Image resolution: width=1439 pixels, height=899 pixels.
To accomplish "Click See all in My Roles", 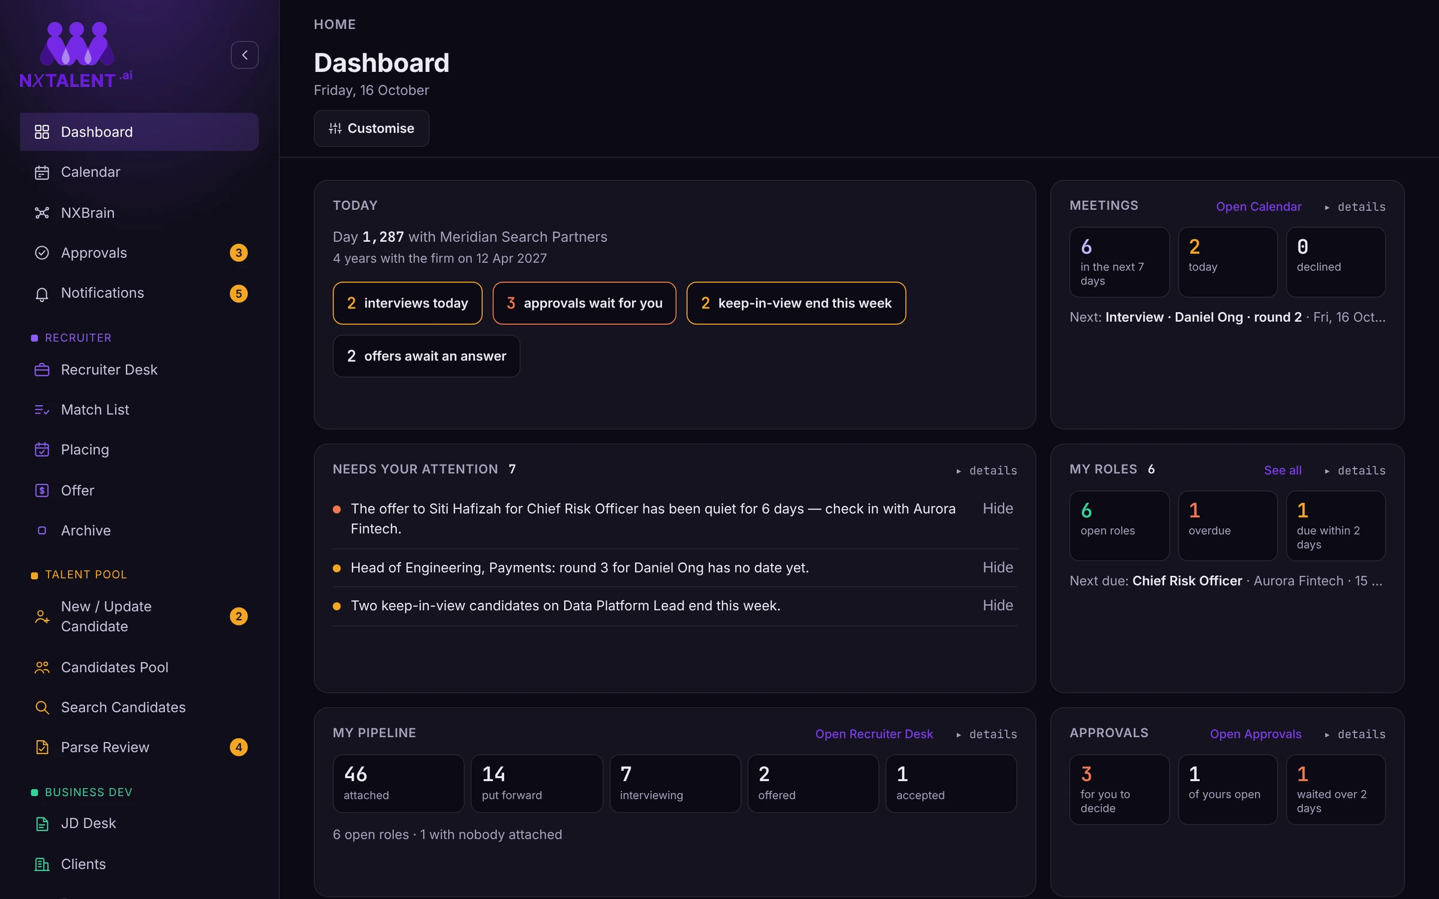I will point(1283,470).
